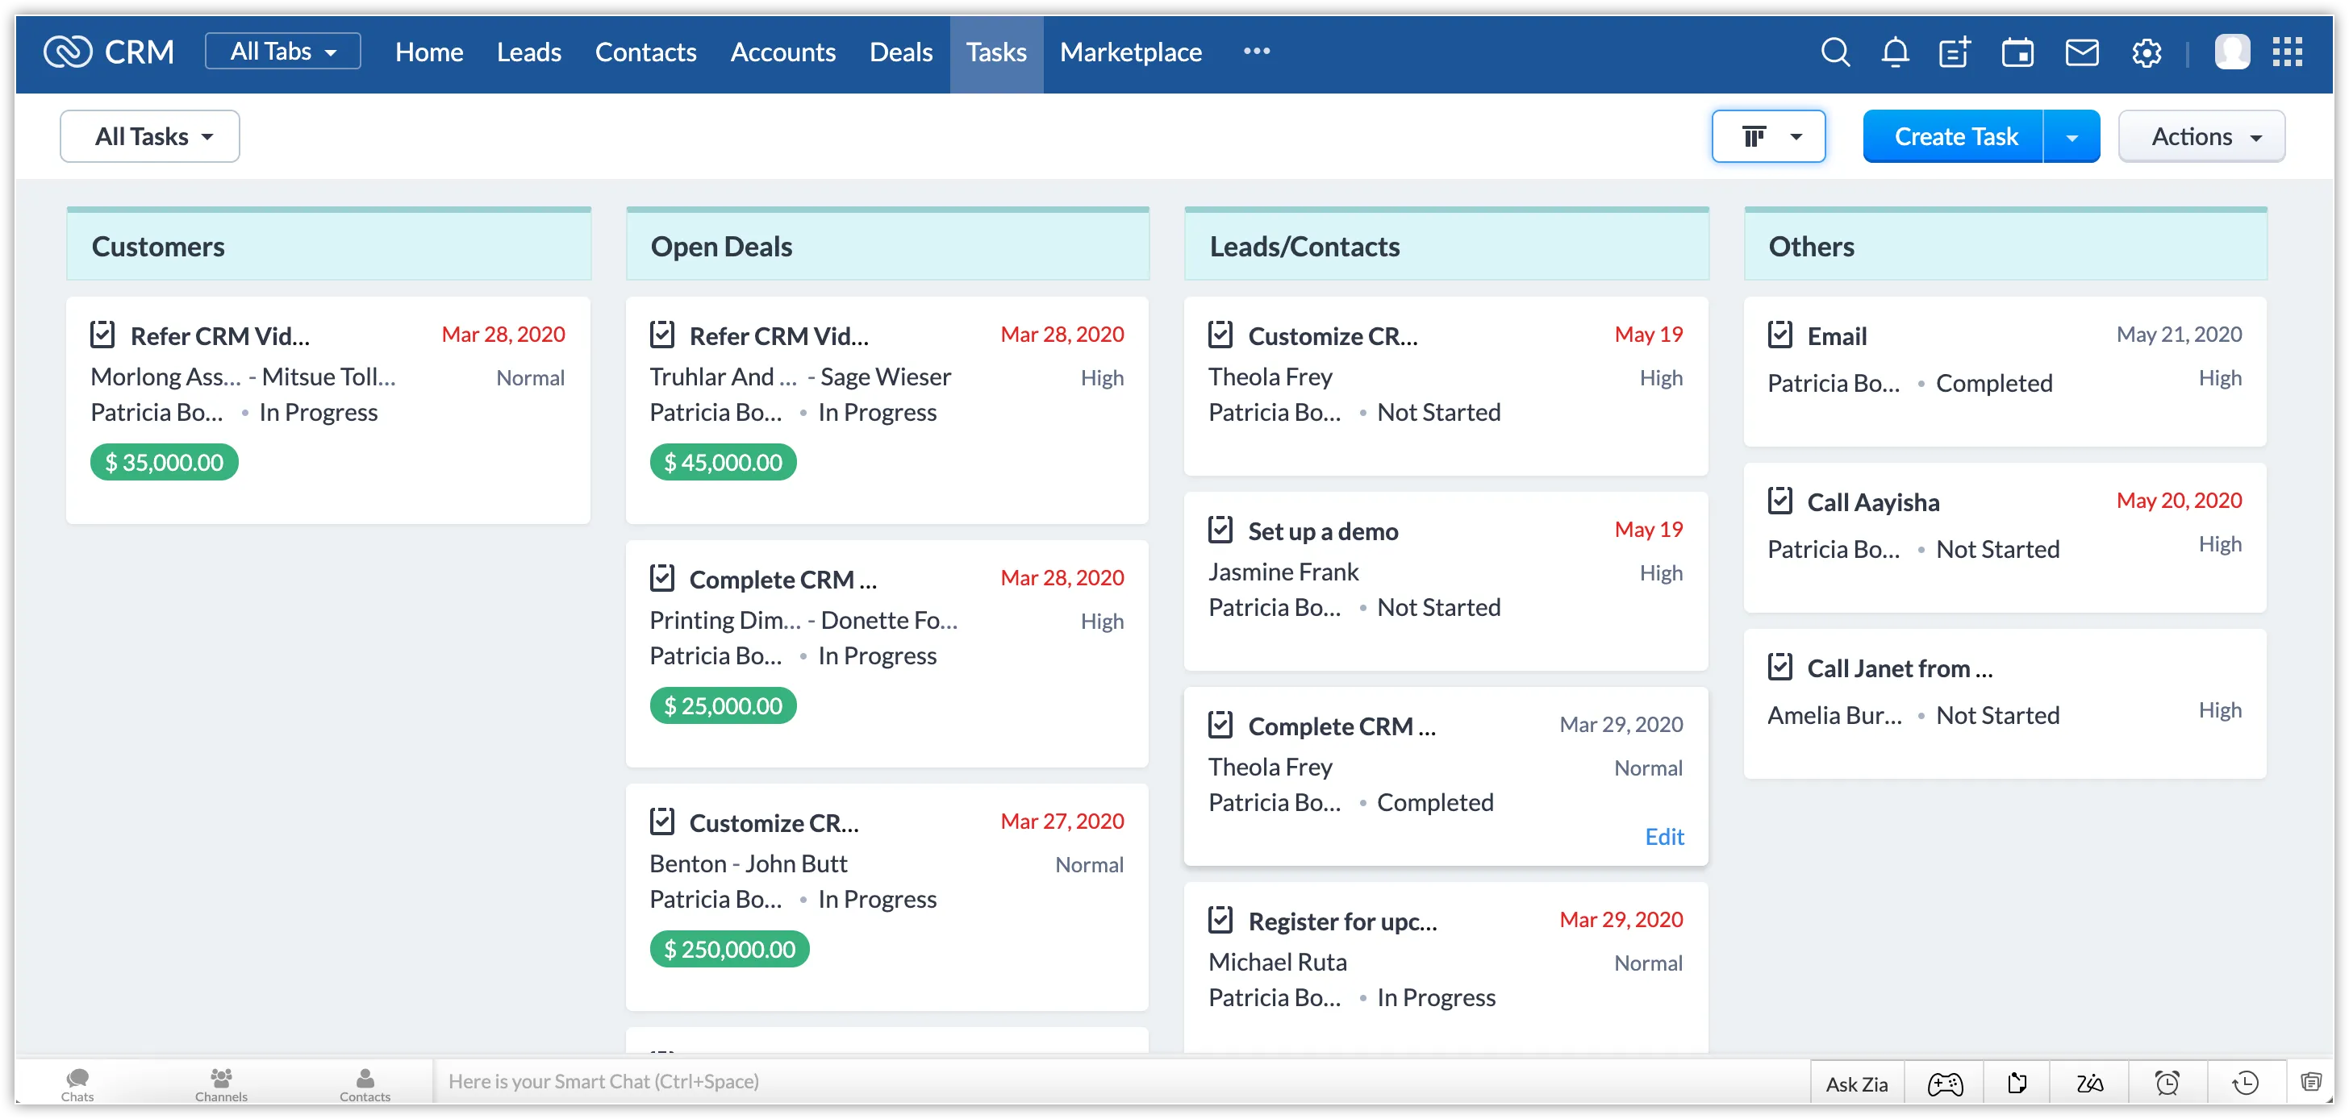
Task: Open the apps grid launcher icon
Action: tap(2287, 52)
